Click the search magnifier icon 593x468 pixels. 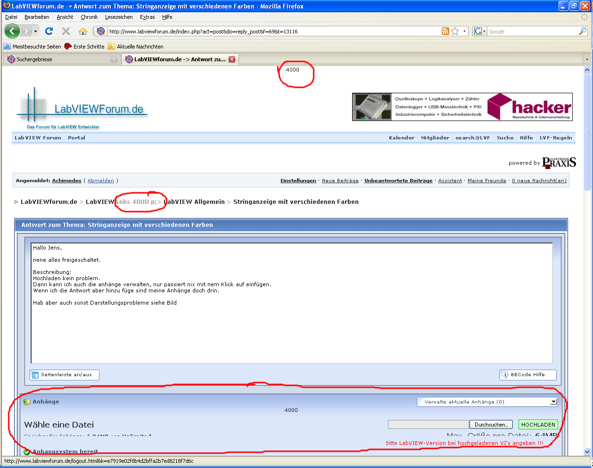point(583,31)
